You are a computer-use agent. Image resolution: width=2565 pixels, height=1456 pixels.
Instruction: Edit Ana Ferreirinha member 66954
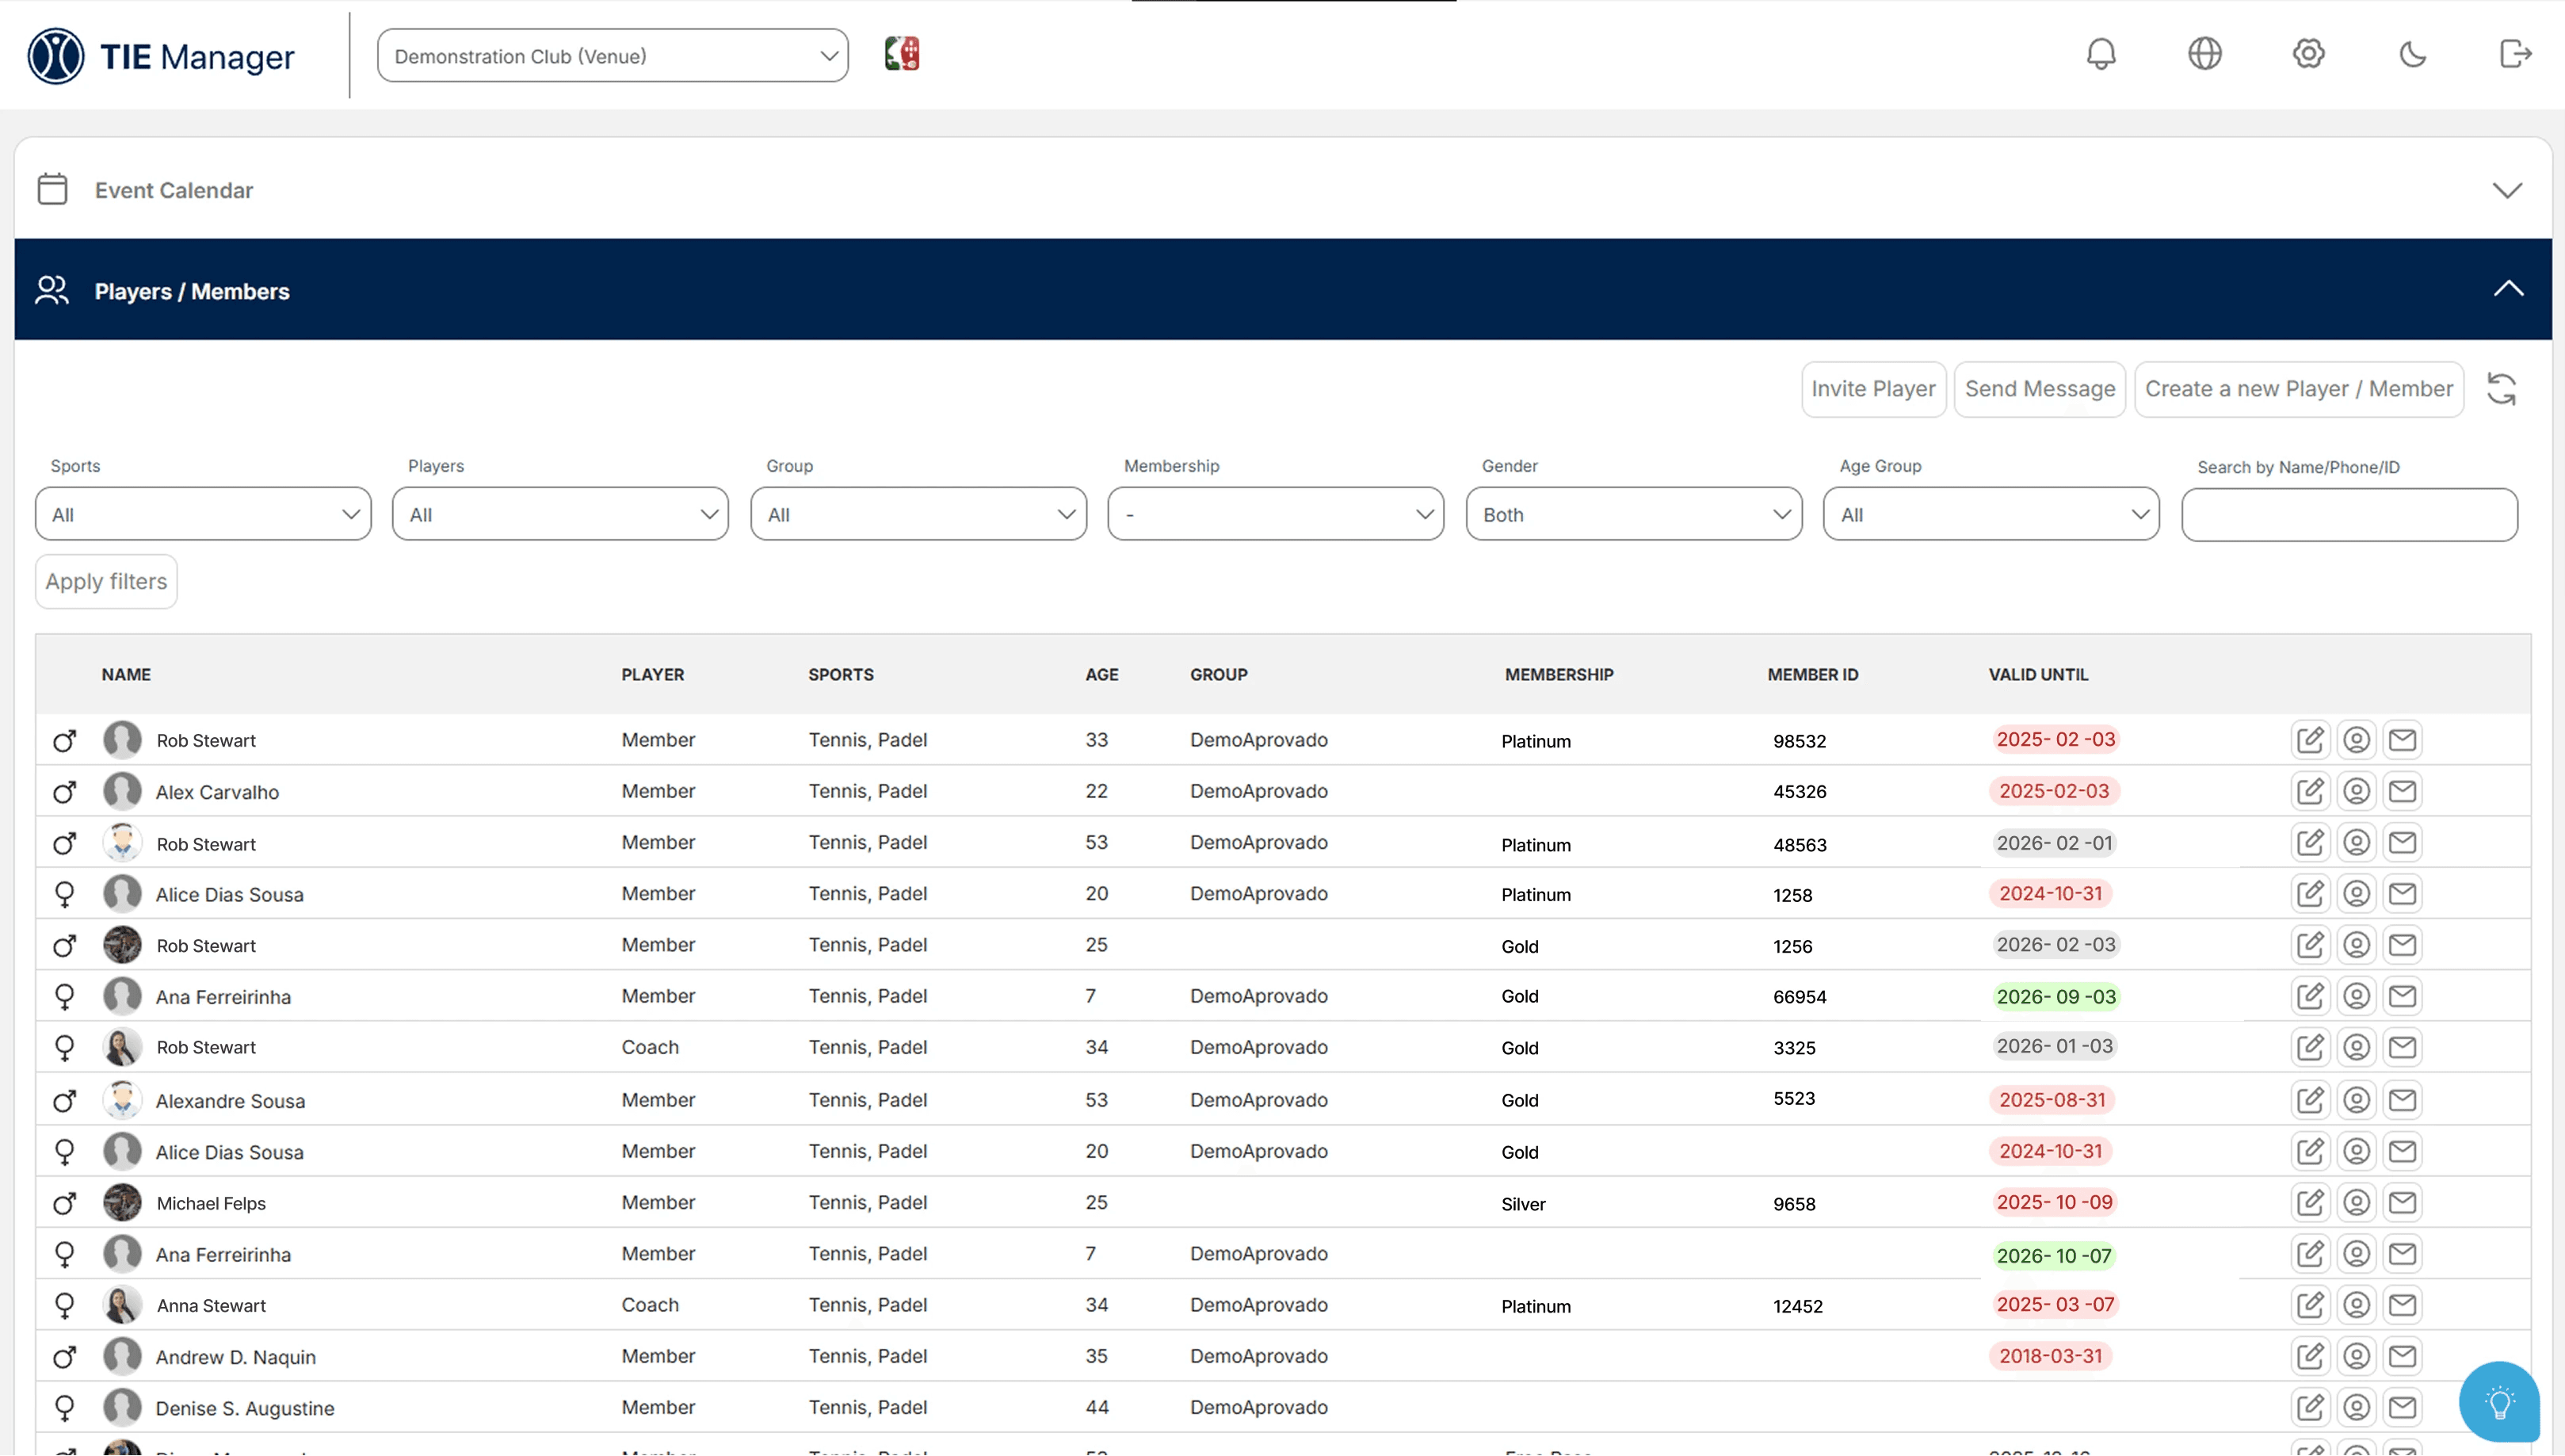point(2310,996)
